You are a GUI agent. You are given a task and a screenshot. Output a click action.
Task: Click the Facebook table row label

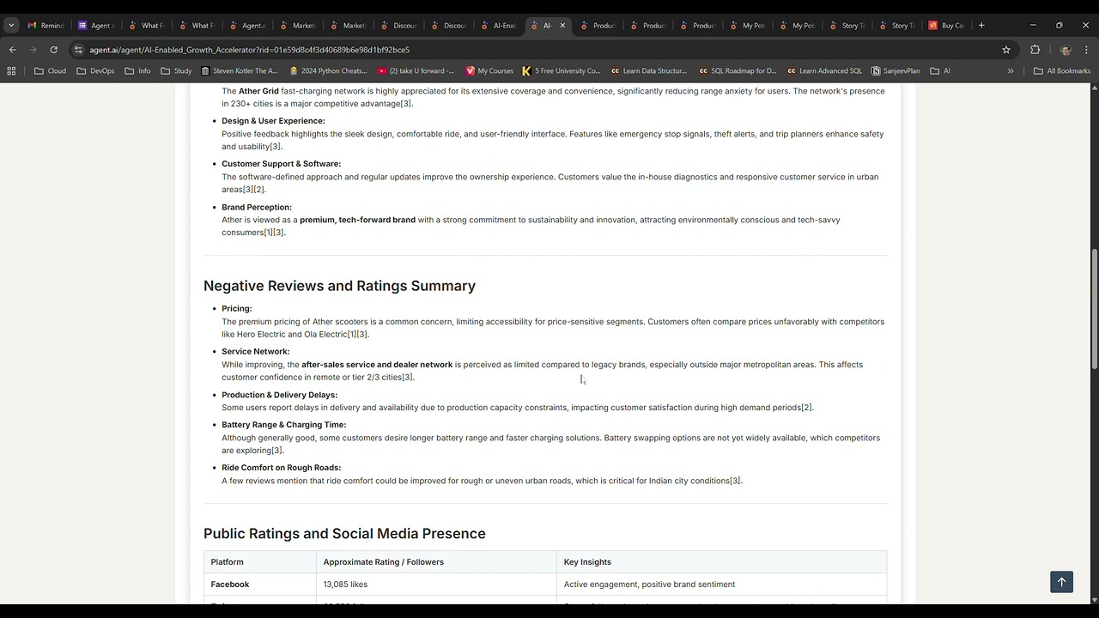[229, 585]
